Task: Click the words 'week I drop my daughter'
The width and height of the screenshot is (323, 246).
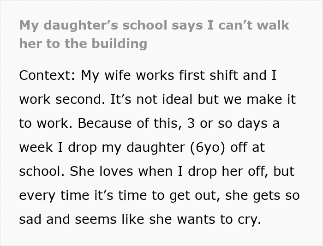Action: (102, 148)
